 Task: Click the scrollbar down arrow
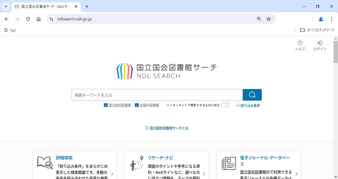pyautogui.click(x=336, y=177)
